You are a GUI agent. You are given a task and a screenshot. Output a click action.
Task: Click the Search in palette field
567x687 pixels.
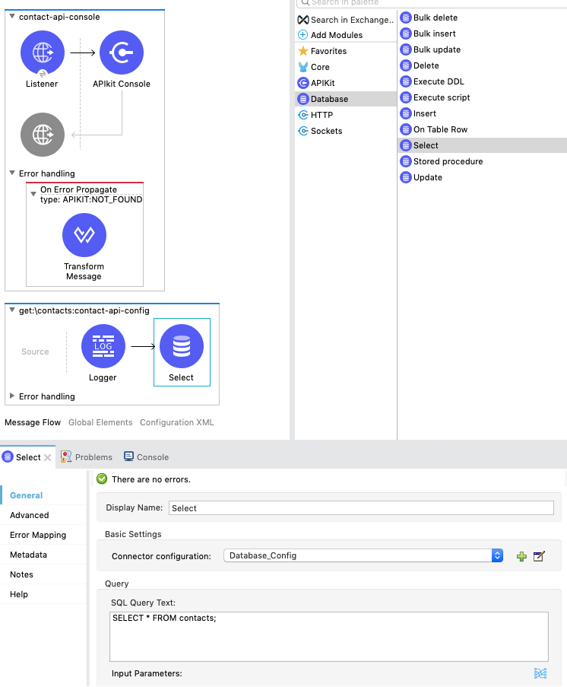[x=433, y=2]
